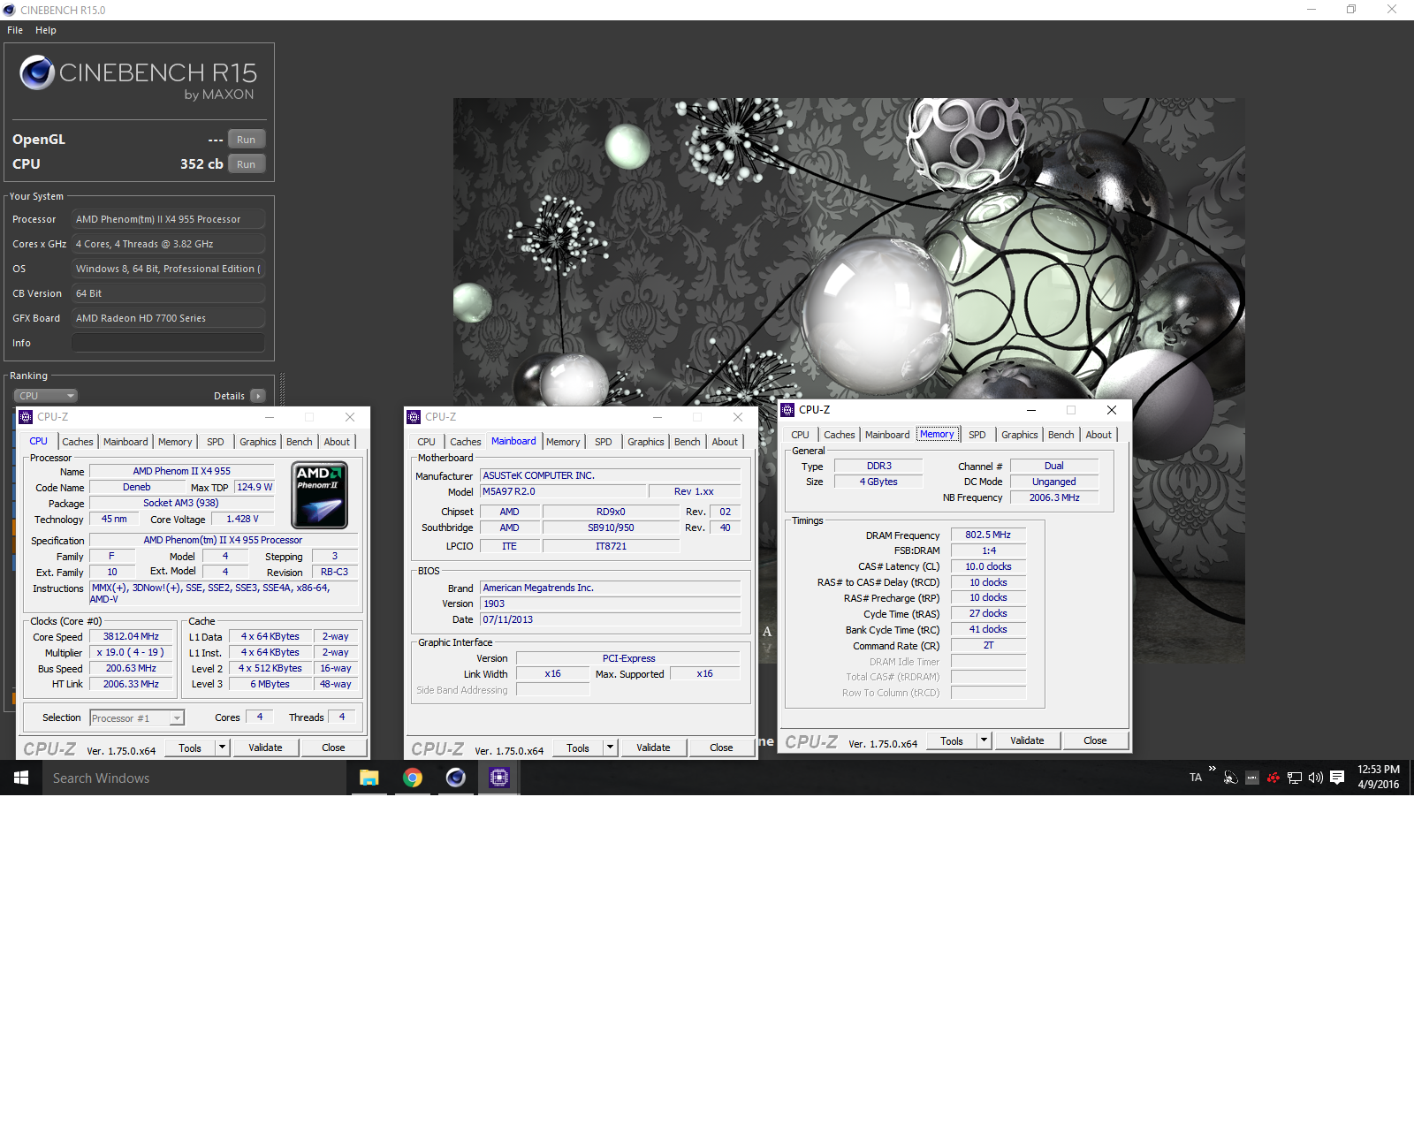Open Processor #1 selection dropdown
The height and width of the screenshot is (1131, 1414).
[137, 718]
